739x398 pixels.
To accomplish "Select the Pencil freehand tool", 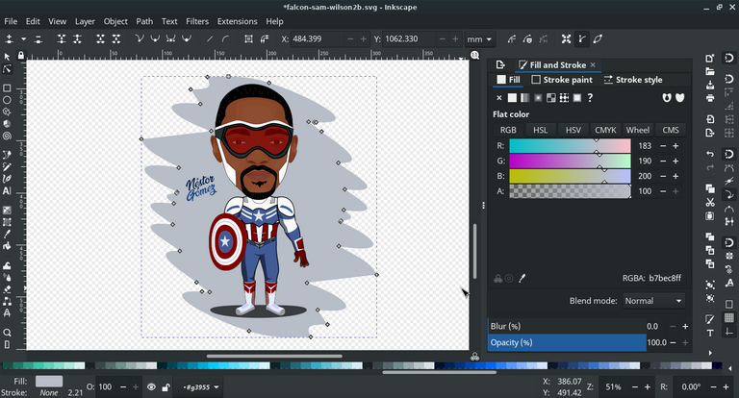I will coord(7,166).
